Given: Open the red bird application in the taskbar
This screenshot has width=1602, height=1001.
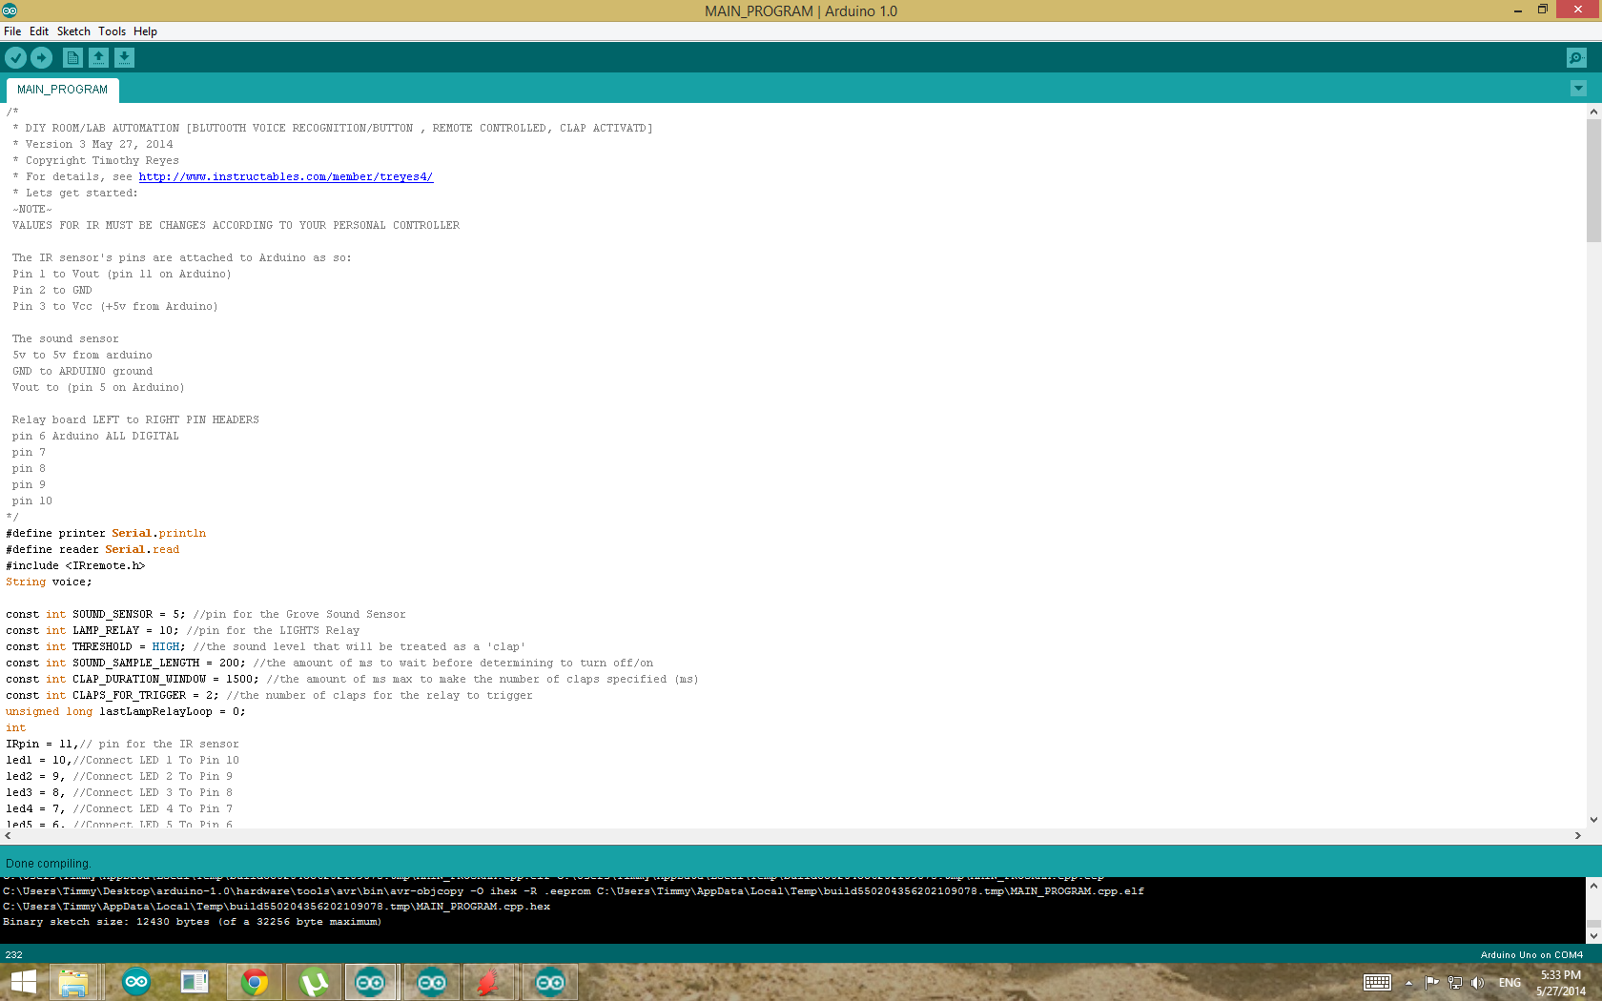Looking at the screenshot, I should click(x=488, y=982).
